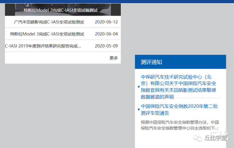Open the 特斯拉Model 3完成C-IASI全项试验测试 list row

63,34
